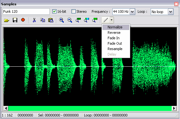Collapse the effects menu arrow beside wand
The height and width of the screenshot is (119, 180).
click(x=112, y=20)
